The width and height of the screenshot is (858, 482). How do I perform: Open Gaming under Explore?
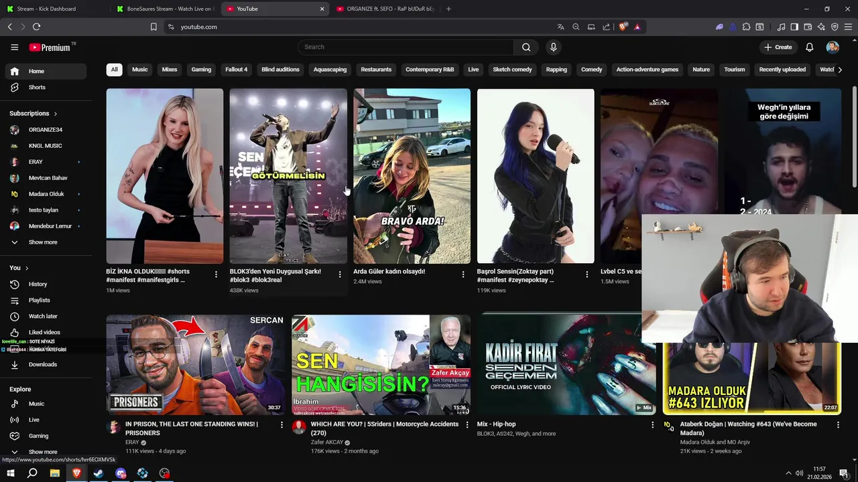[46, 436]
